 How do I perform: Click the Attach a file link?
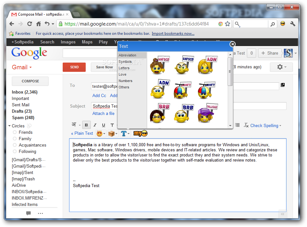pyautogui.click(x=103, y=113)
